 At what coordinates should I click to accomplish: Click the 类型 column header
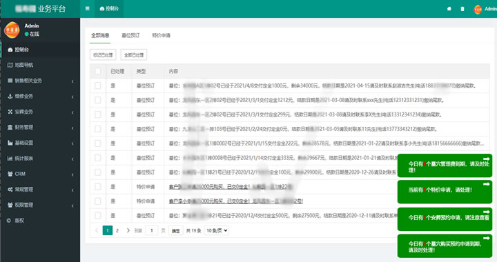pos(141,71)
